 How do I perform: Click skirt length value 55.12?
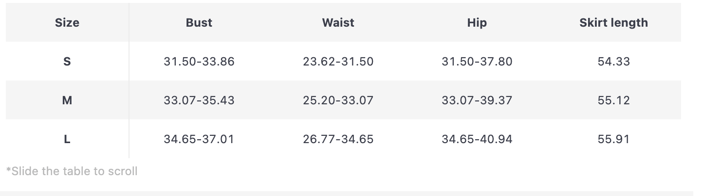613,100
